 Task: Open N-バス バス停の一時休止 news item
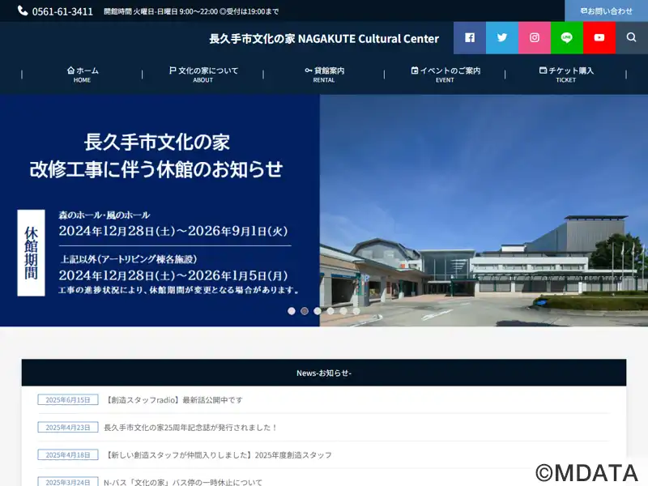tap(183, 482)
